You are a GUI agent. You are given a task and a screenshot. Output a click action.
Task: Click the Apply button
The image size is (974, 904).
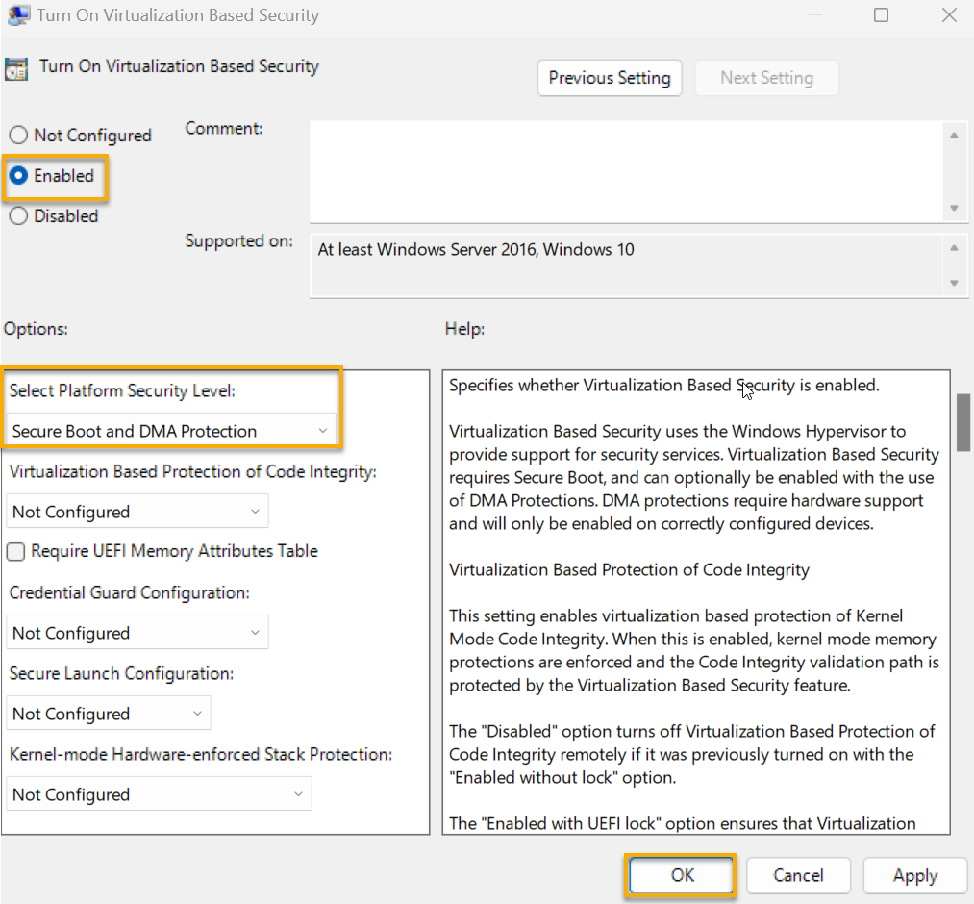[914, 875]
